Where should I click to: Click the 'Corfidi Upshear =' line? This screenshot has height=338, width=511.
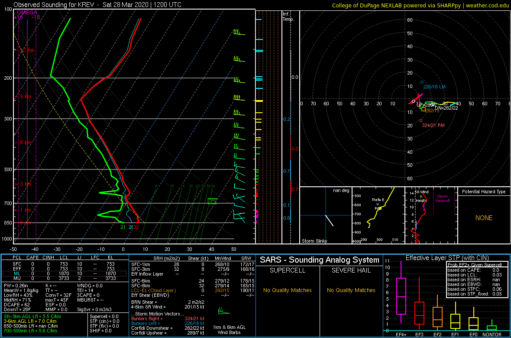pos(167,333)
